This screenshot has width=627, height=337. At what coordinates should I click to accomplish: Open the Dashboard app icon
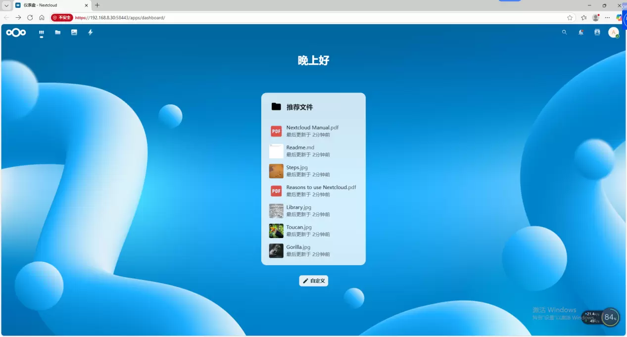[x=42, y=33]
